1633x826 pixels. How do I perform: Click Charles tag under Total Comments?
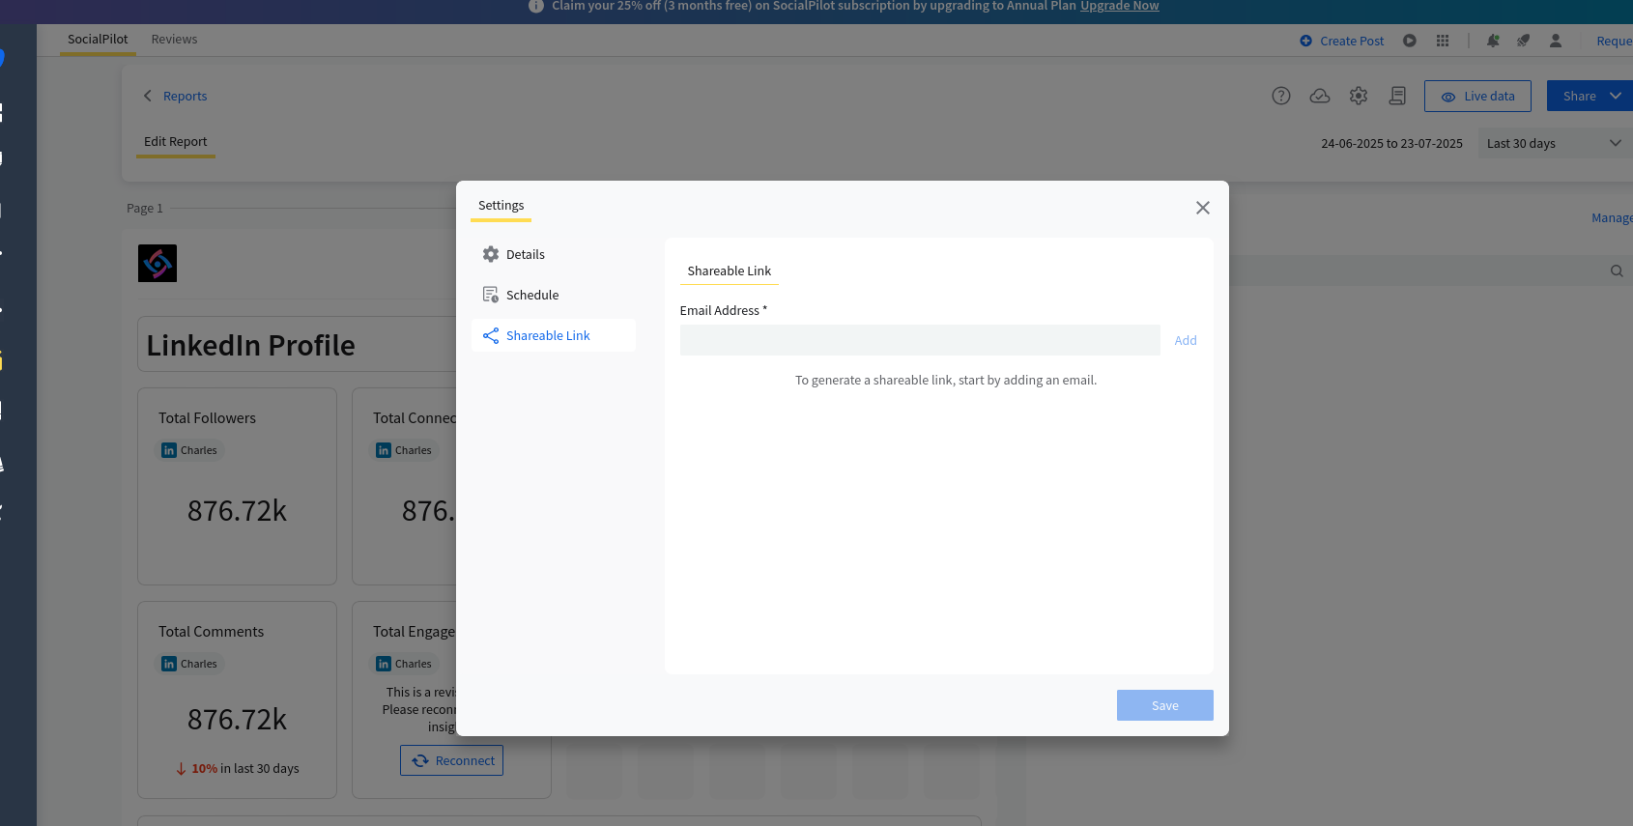[190, 664]
